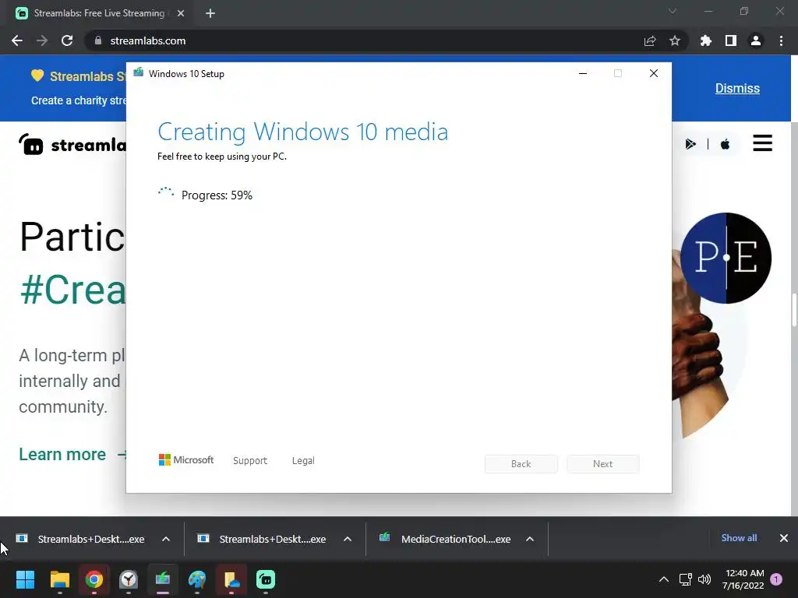This screenshot has height=598, width=798.
Task: Click the tab search chevron in Chrome title bar
Action: click(673, 11)
